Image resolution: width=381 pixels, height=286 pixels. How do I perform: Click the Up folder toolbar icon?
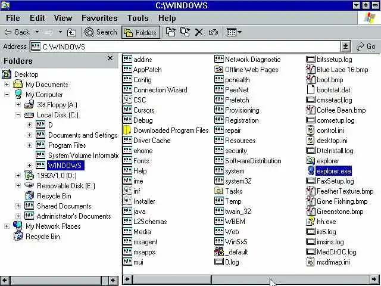[71, 32]
